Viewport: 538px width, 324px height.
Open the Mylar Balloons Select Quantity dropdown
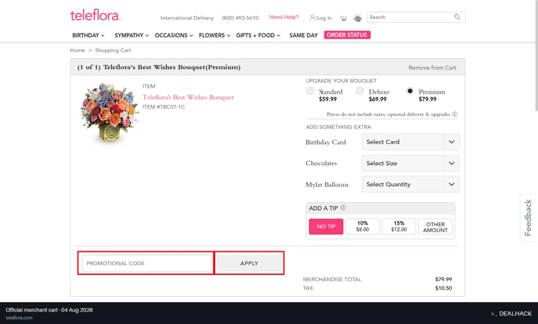[x=411, y=185]
